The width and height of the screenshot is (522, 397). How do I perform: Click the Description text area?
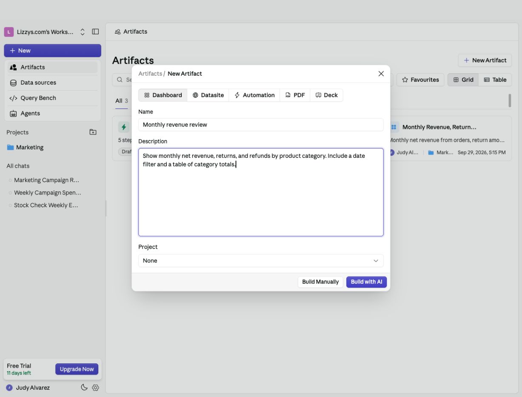tap(261, 192)
